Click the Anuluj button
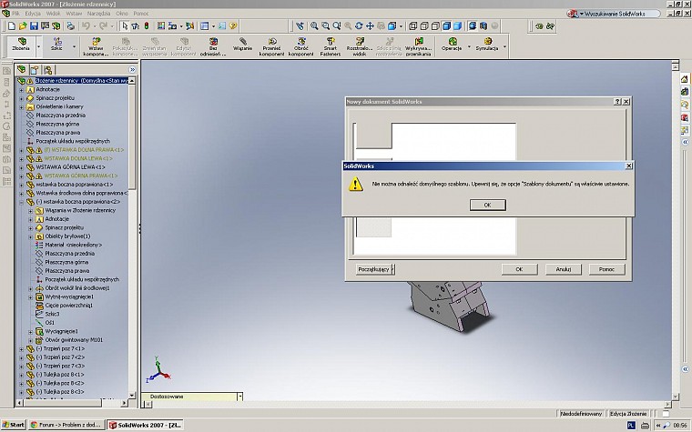692x432 pixels. (x=563, y=269)
